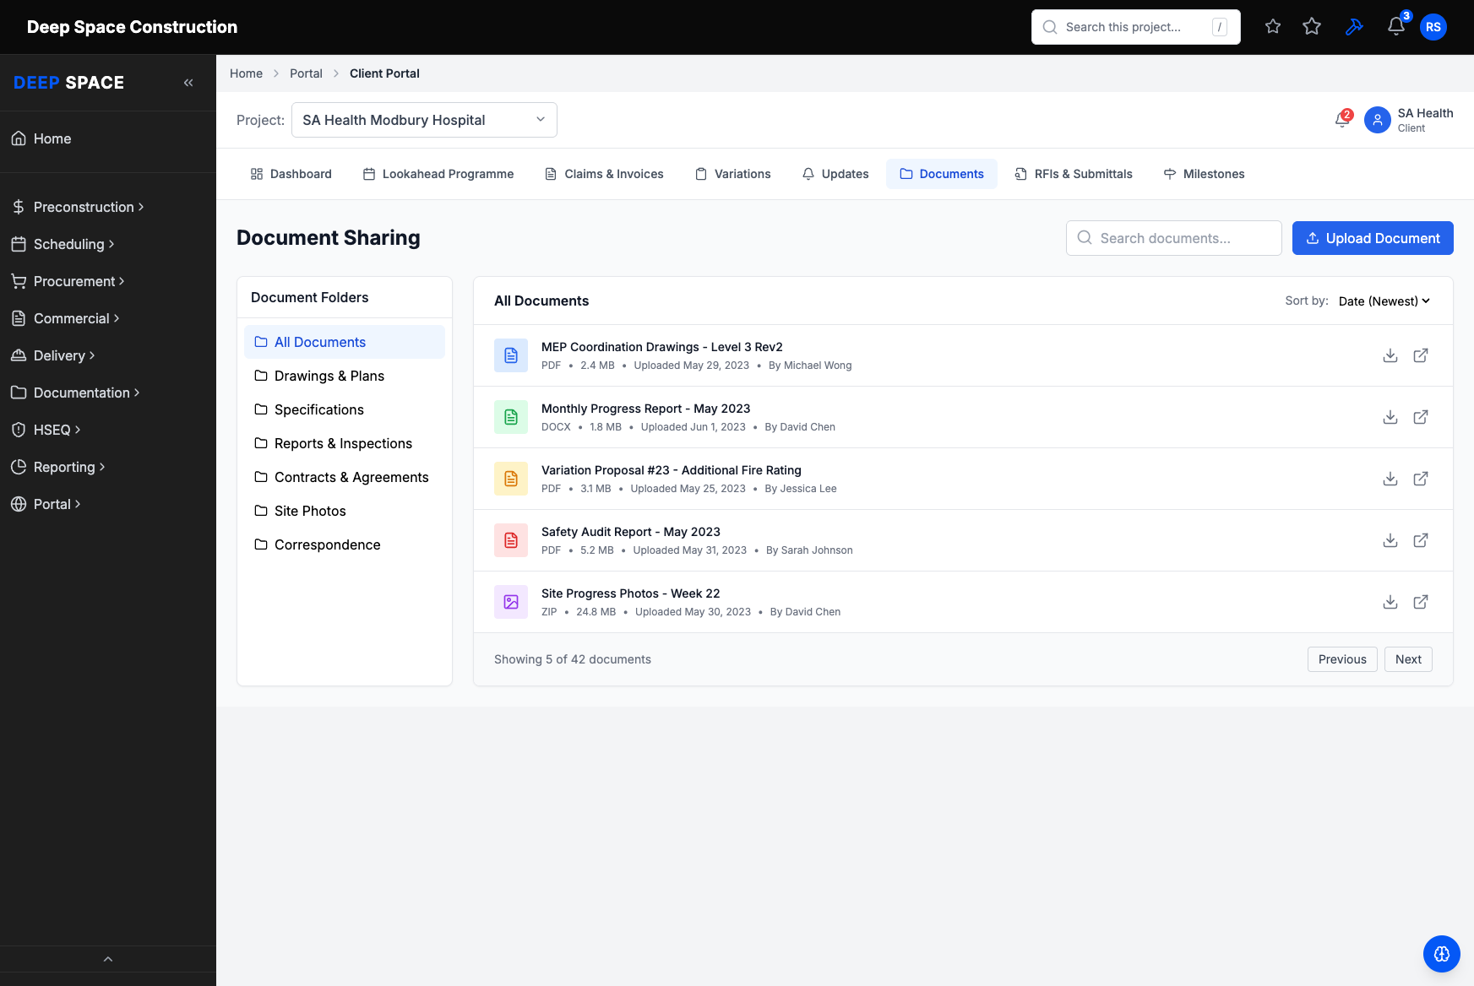Expand Commercial menu in sidebar
1474x986 pixels.
point(66,318)
